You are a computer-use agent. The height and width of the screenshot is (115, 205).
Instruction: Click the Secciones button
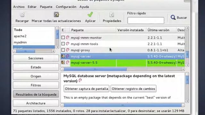pos(36,58)
